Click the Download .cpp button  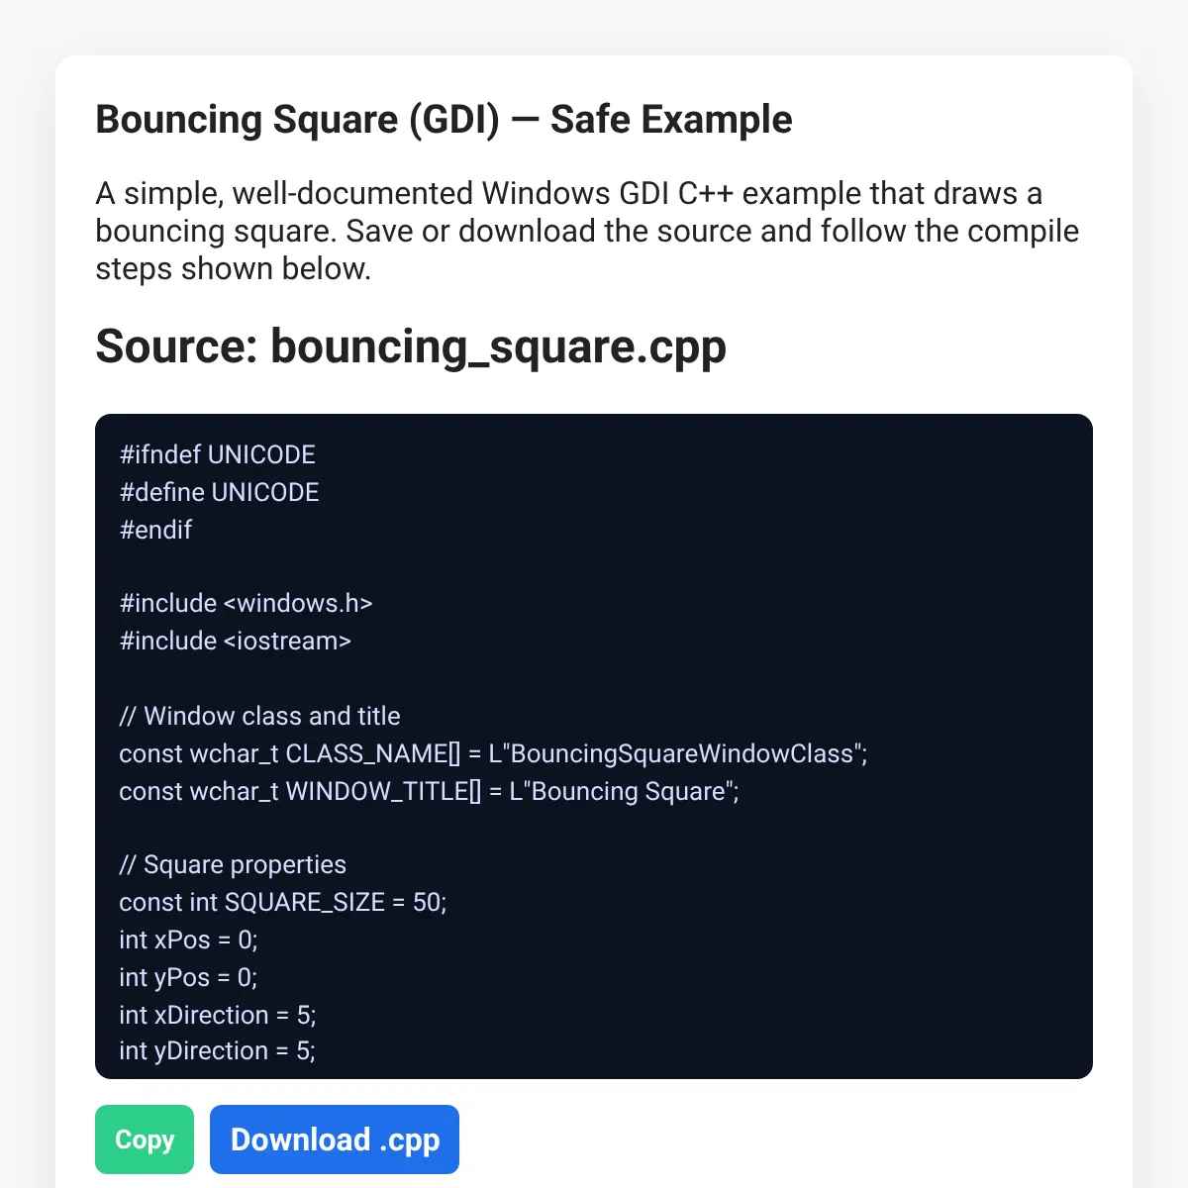click(x=335, y=1139)
